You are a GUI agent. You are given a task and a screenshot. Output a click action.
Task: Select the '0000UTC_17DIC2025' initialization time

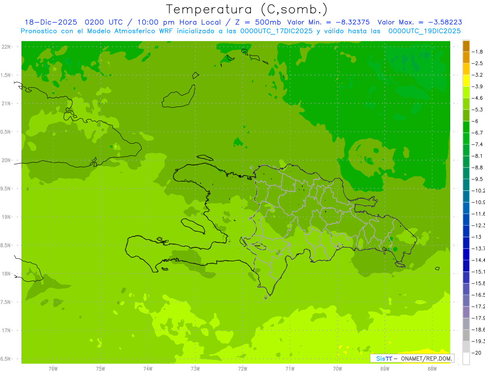(x=276, y=31)
